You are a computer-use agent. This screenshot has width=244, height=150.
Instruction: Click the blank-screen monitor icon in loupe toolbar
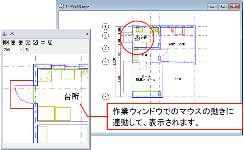(x=50, y=42)
